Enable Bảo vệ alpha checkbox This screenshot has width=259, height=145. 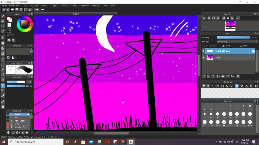click(204, 46)
